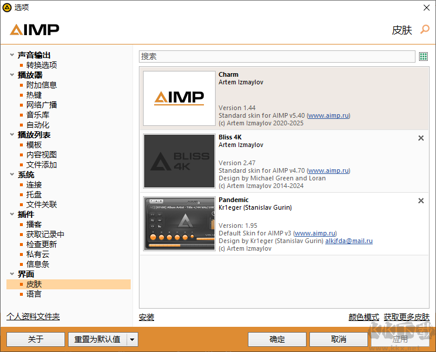The image size is (436, 352).
Task: Click the 应用 apply button
Action: [x=400, y=339]
